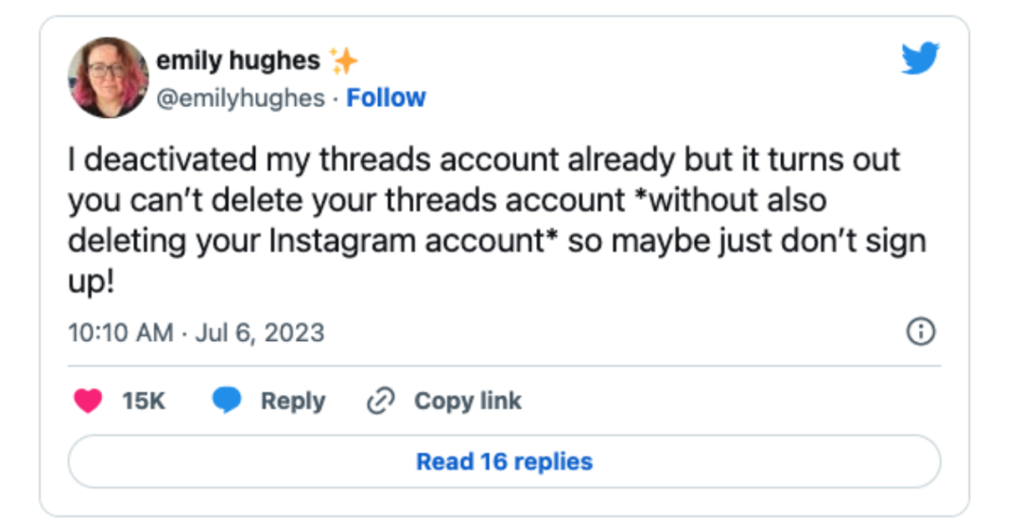Click the Reply text label
The image size is (1021, 529).
(x=292, y=401)
